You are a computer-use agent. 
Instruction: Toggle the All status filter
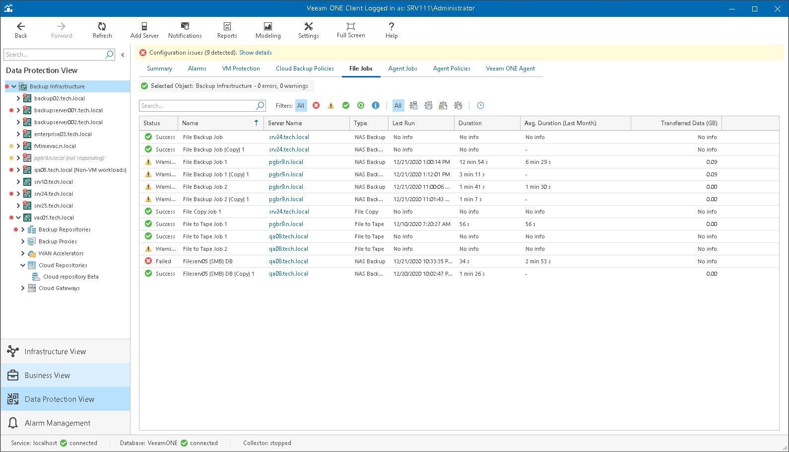tap(301, 105)
